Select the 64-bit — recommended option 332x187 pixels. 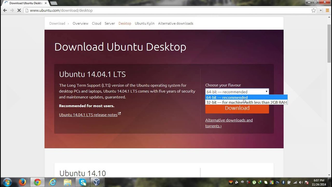coord(246,97)
